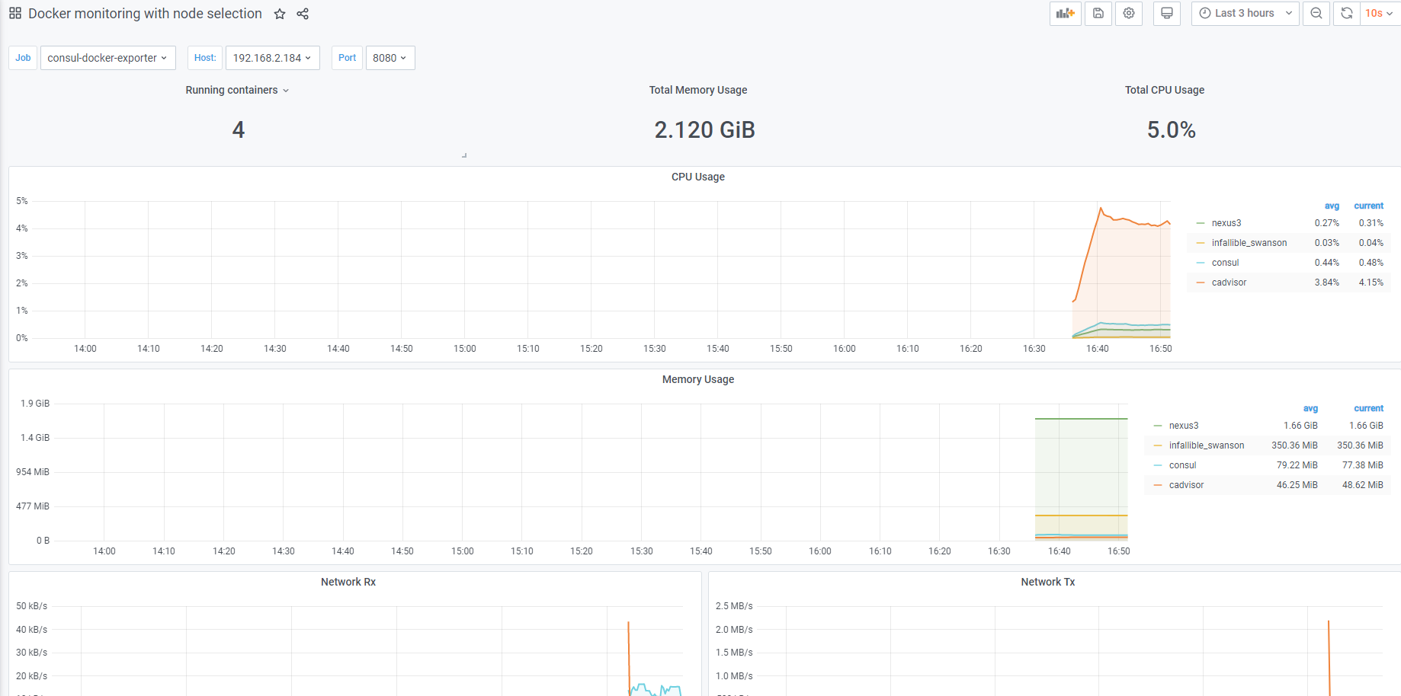Zoom out the time range

1316,14
